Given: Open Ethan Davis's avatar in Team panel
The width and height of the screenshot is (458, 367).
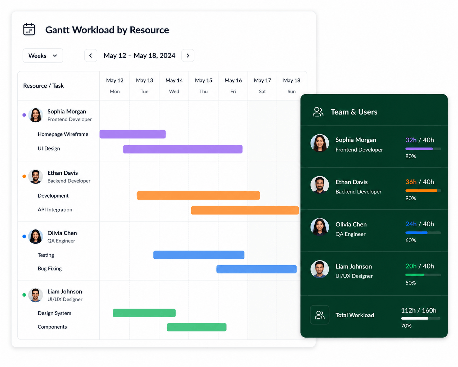Looking at the screenshot, I should point(319,185).
